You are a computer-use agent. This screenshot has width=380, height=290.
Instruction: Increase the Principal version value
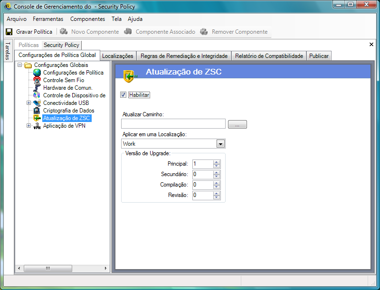point(217,162)
